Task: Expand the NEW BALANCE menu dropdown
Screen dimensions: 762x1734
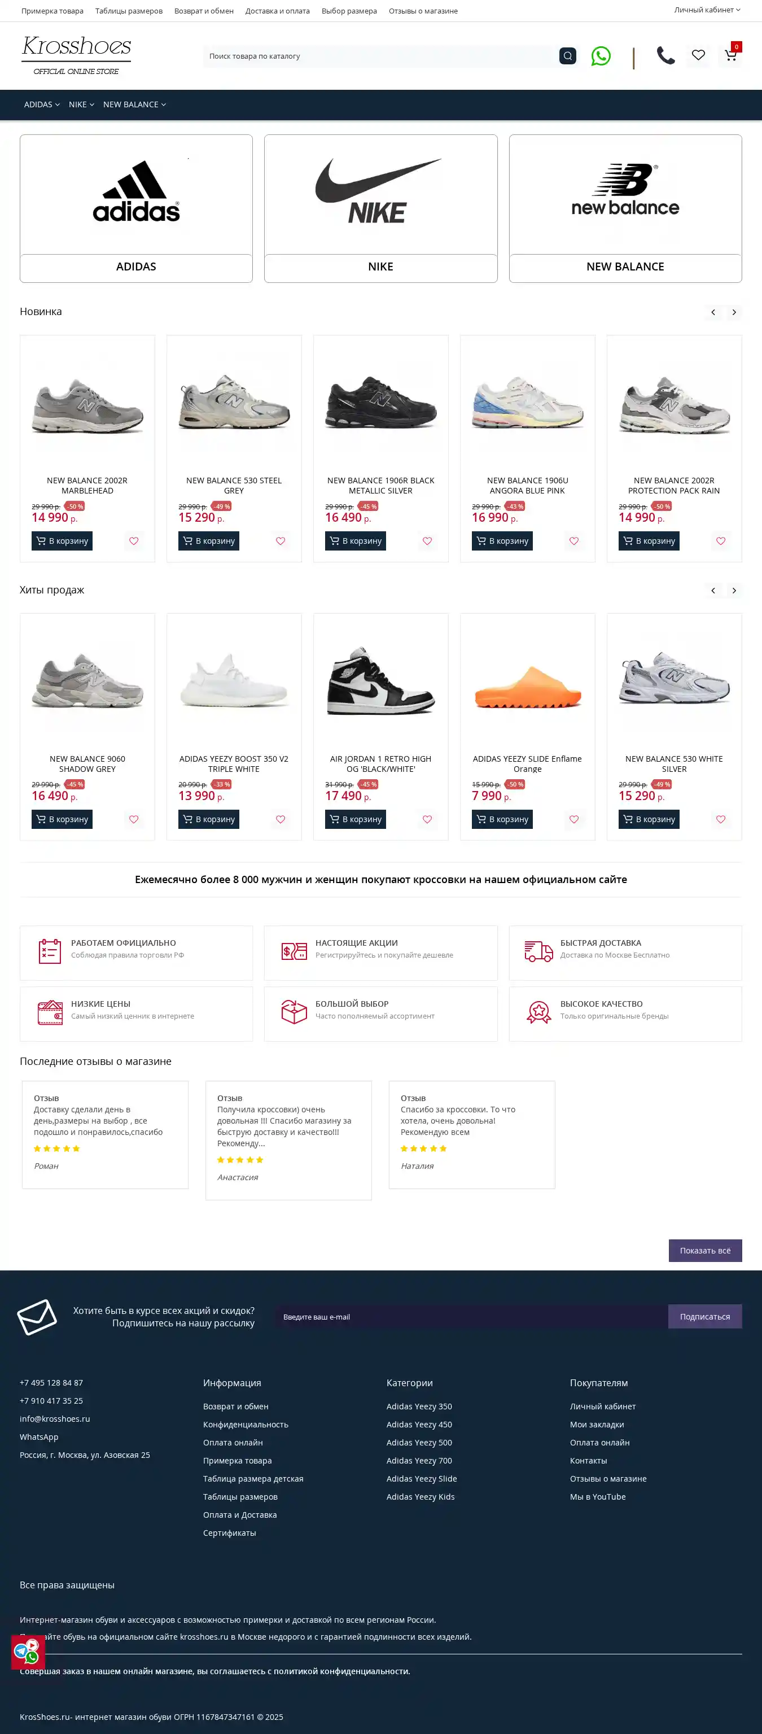Action: [134, 104]
